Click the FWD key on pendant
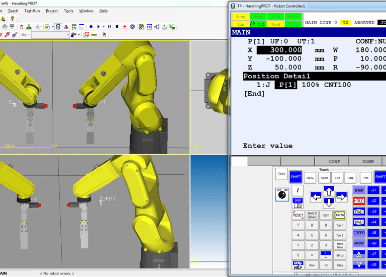Screen dimensions: 386x277 tap(359, 212)
